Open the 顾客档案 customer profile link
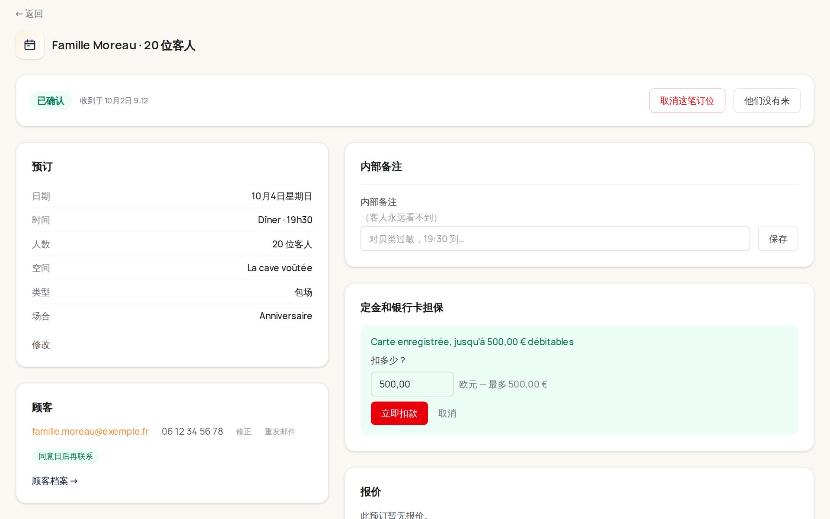 pyautogui.click(x=55, y=481)
